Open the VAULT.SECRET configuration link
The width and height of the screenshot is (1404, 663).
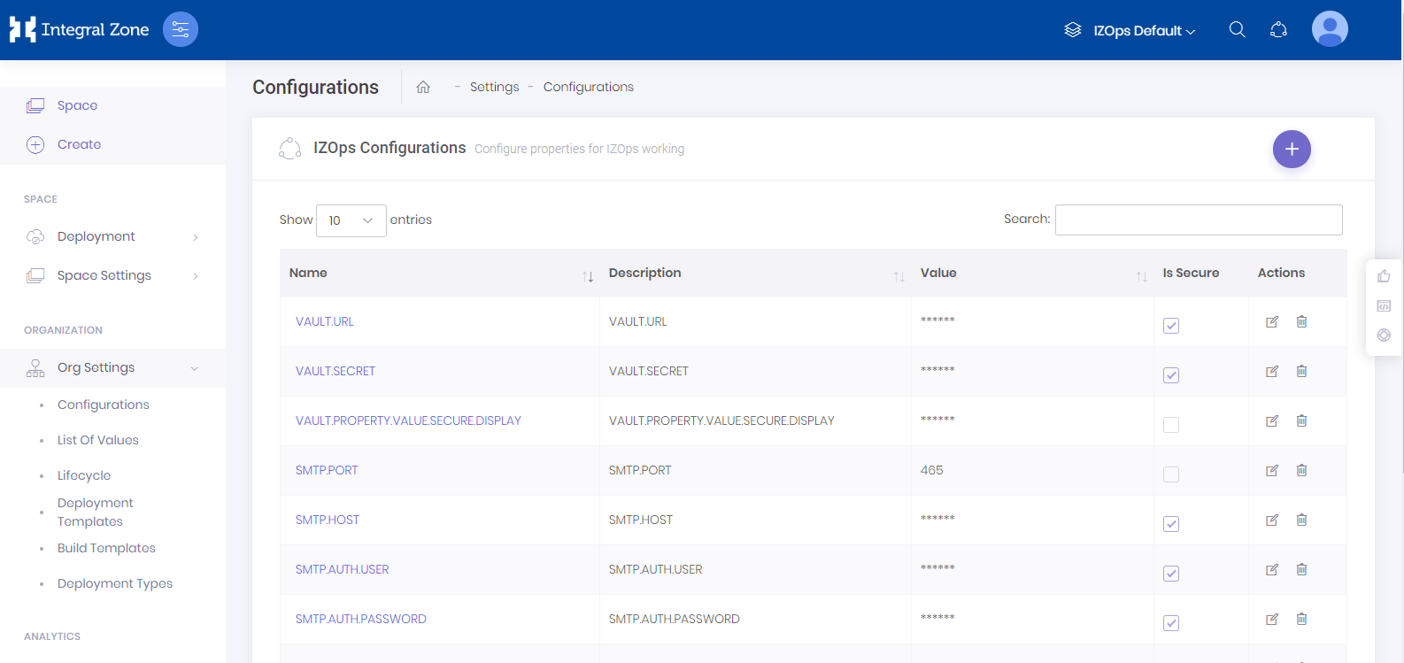pyautogui.click(x=336, y=371)
